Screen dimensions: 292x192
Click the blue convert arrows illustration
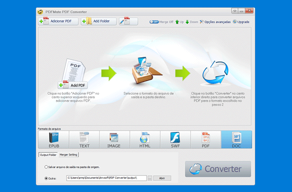[215, 73]
